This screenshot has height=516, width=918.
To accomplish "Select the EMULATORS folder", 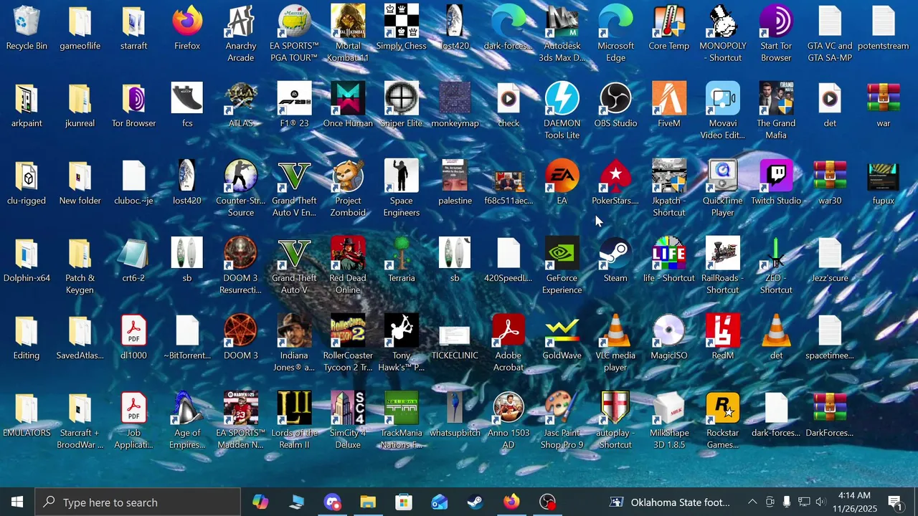I will 27,416.
